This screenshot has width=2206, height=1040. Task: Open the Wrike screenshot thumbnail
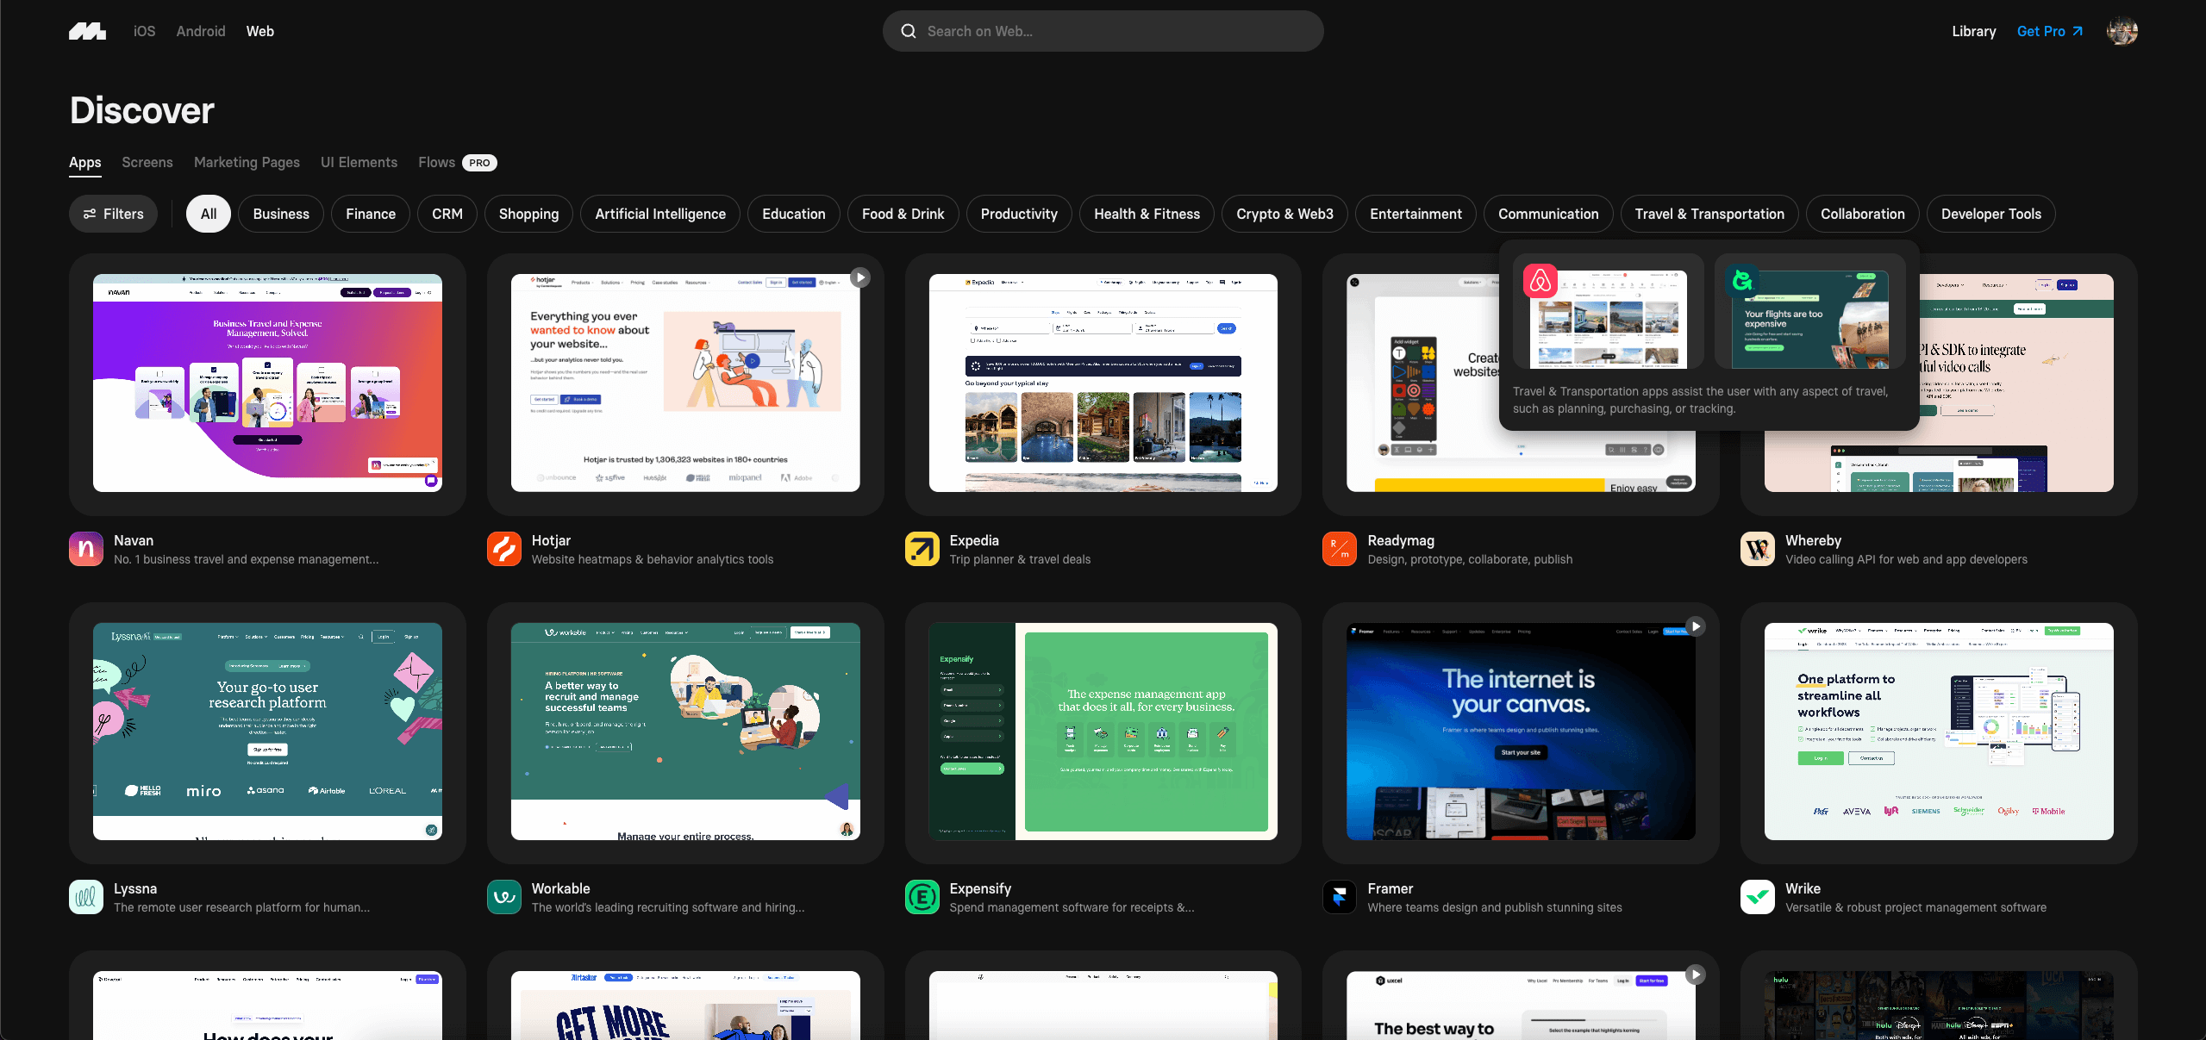click(1939, 732)
